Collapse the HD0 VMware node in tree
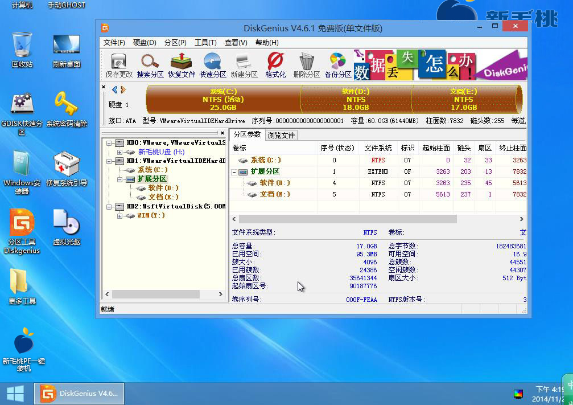Screen dimensions: 573x405 [109, 143]
